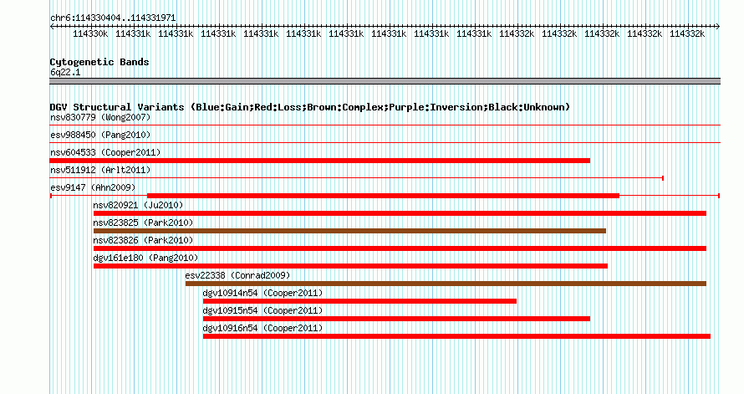This screenshot has width=744, height=394.
Task: Click the DGV Structural Variants track title
Action: point(310,107)
